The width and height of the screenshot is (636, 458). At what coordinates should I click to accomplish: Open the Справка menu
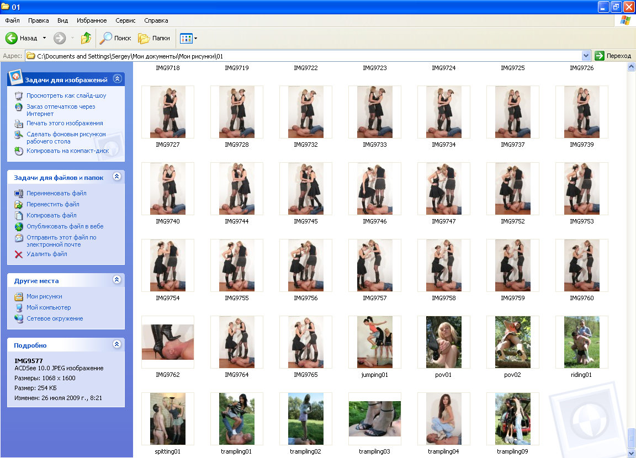[x=156, y=20]
